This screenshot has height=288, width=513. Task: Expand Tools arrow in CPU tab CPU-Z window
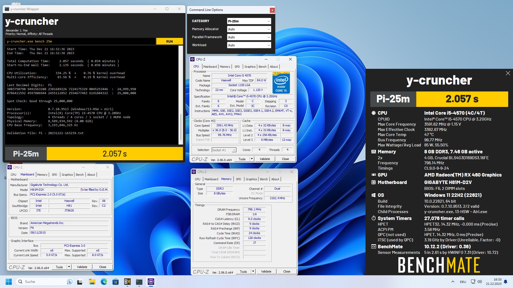[252, 159]
